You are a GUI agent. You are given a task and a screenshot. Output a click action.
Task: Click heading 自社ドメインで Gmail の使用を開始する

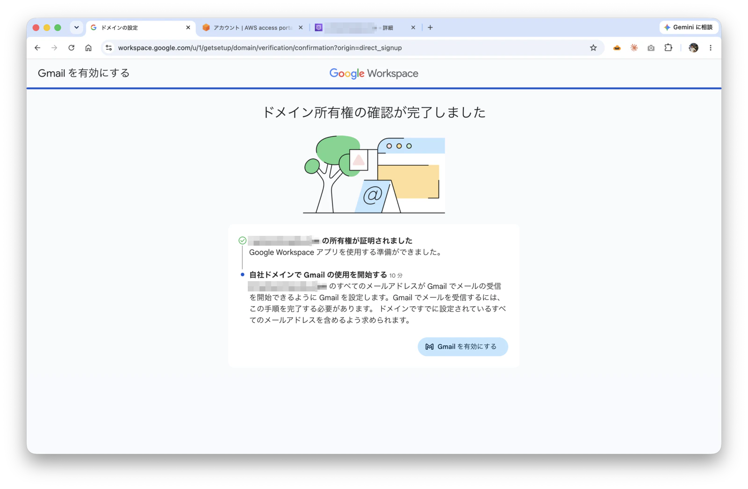point(318,275)
